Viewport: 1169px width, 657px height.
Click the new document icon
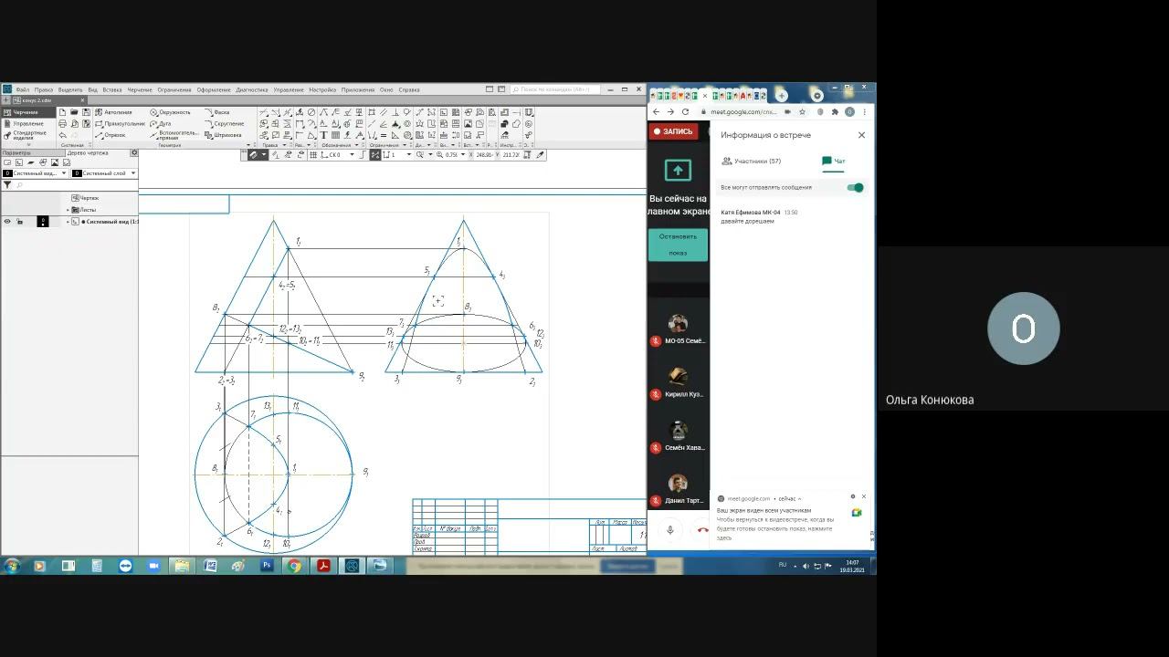pos(62,112)
